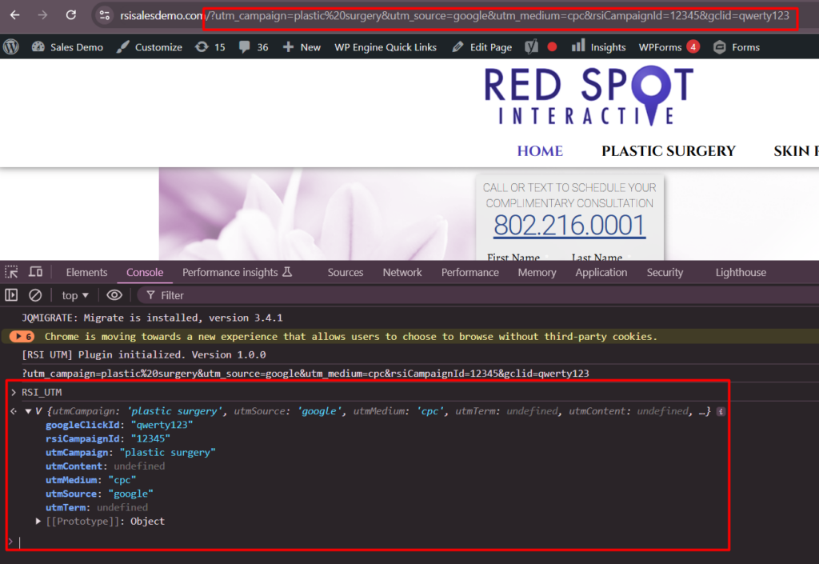Clear the console with the clear icon
The image size is (819, 564).
tap(35, 295)
